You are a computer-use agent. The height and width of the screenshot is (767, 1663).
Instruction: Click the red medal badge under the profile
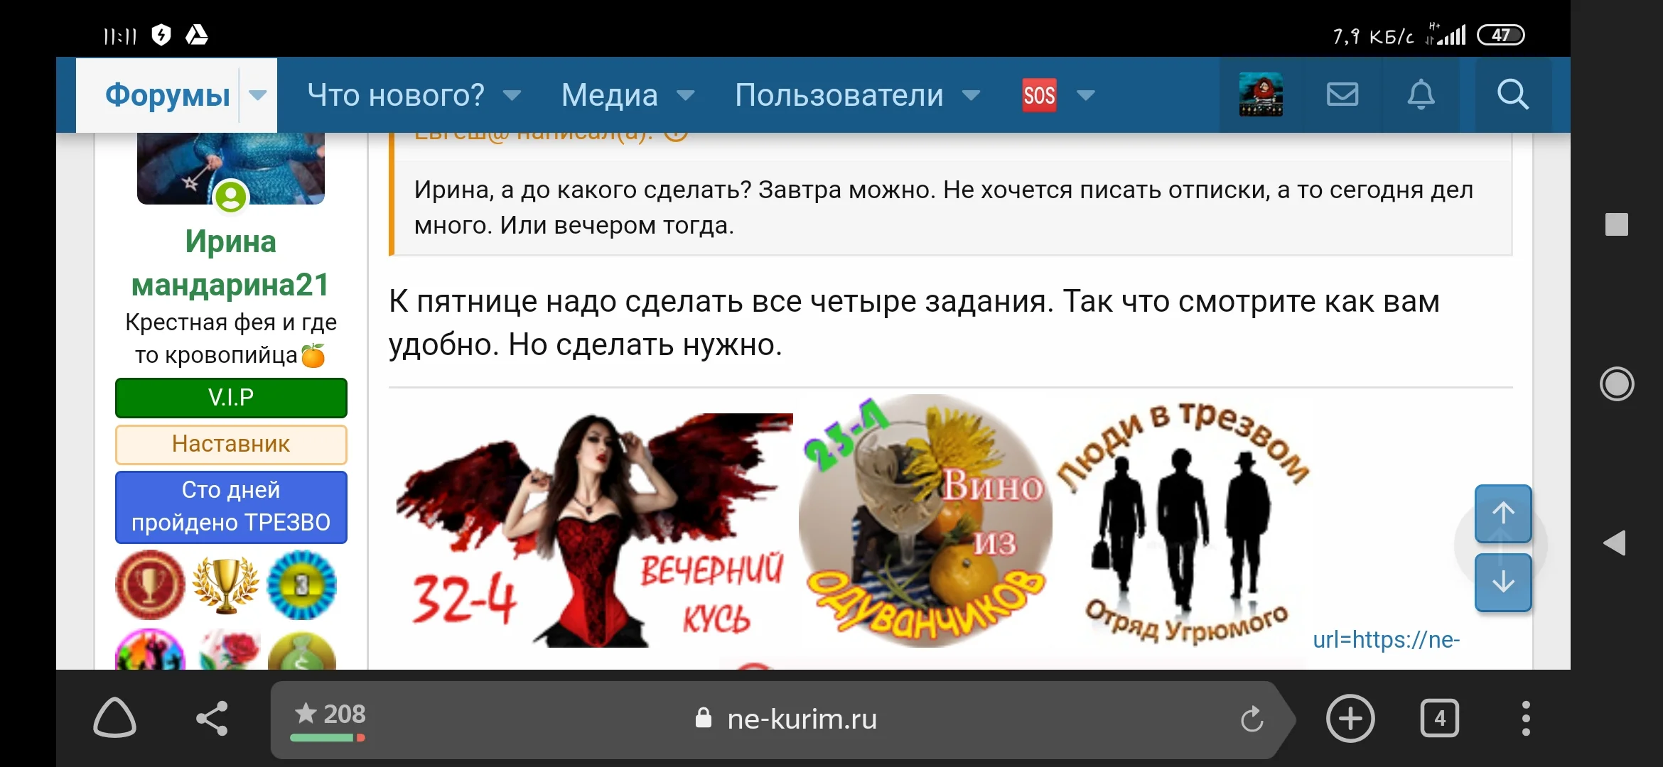(149, 586)
